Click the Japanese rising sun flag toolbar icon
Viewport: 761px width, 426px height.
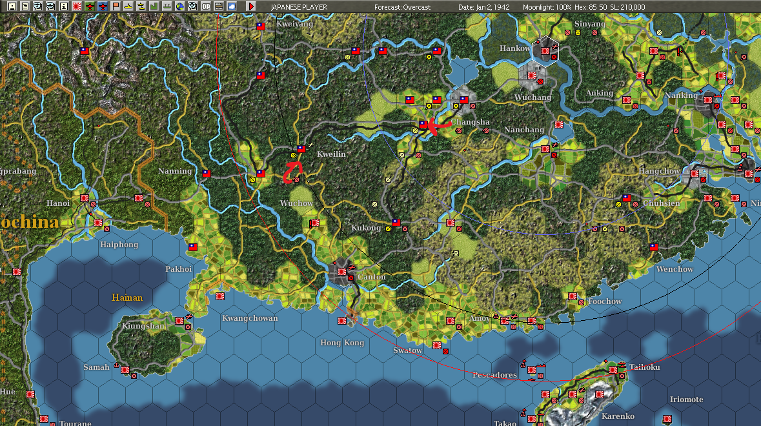click(x=77, y=6)
